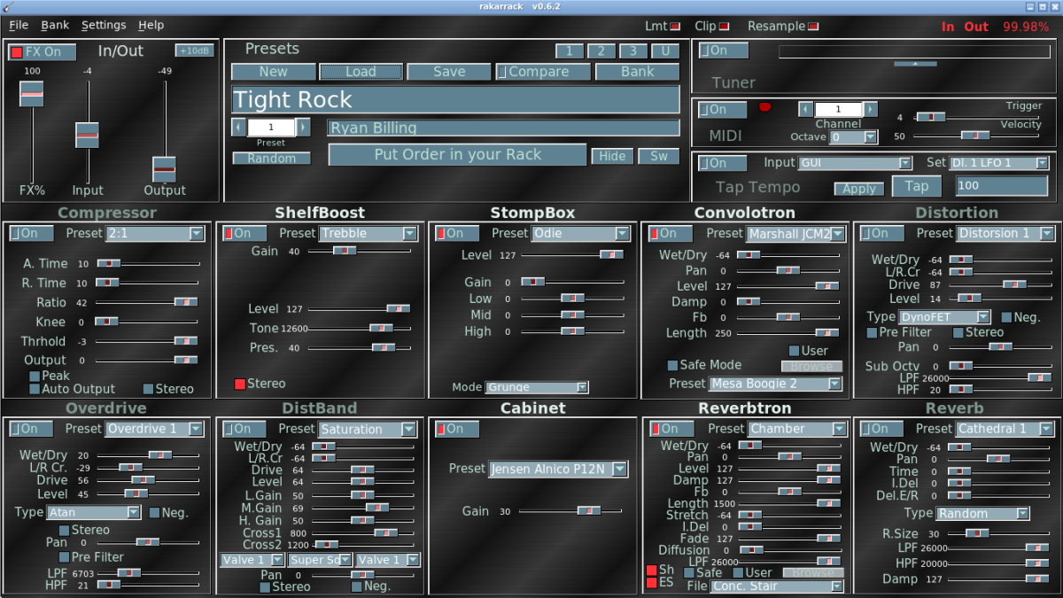
Task: Enable the MIDI converter On button
Action: [723, 110]
